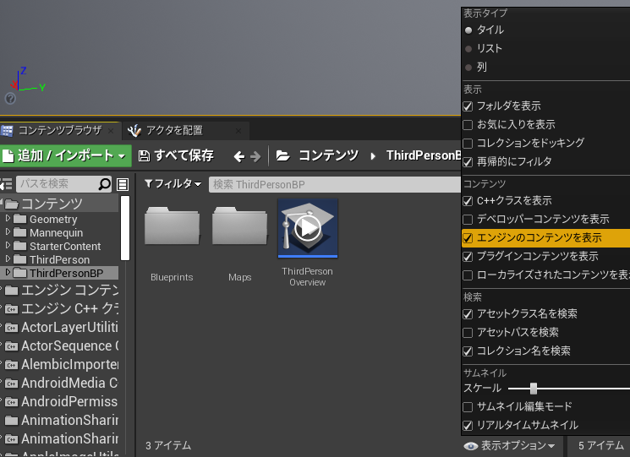Viewport: 630px width, 457px height.
Task: Toggle フォルダを表示 checkbox
Action: (468, 106)
